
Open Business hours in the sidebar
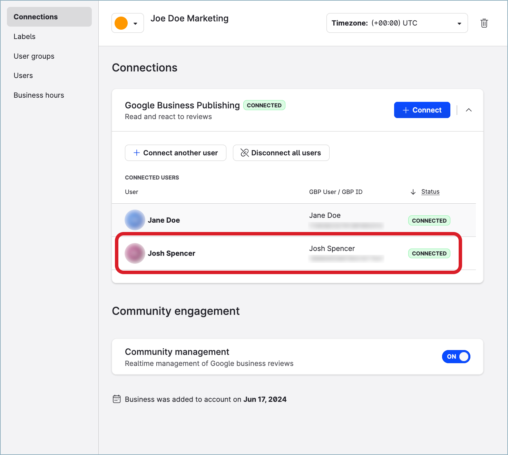coord(39,95)
